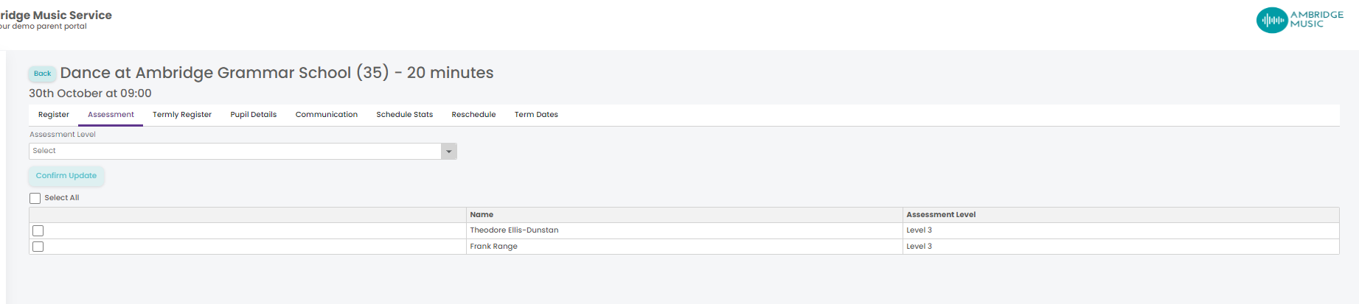Click the Confirm Update button

[66, 176]
